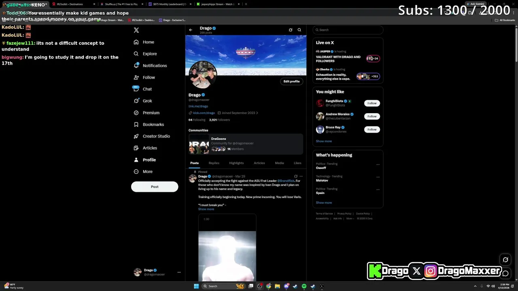518x291 pixels.
Task: Open Notifications in the sidebar
Action: (x=150, y=65)
